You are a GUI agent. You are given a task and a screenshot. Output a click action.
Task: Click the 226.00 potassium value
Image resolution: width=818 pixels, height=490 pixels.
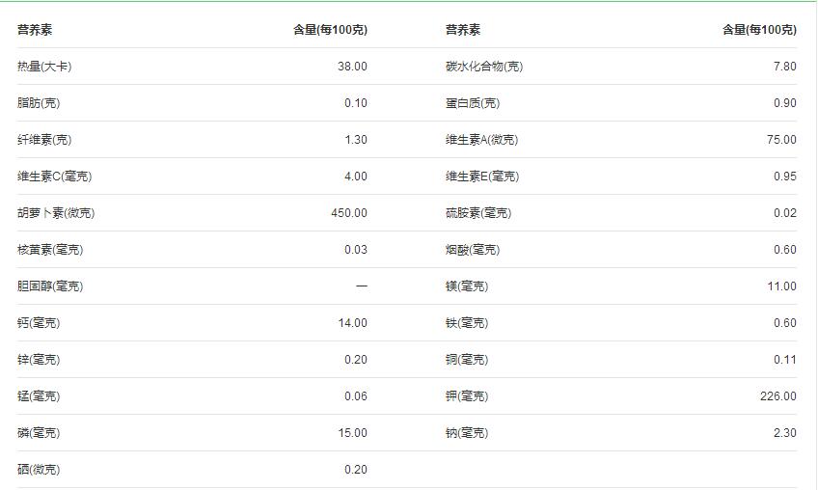click(x=777, y=396)
